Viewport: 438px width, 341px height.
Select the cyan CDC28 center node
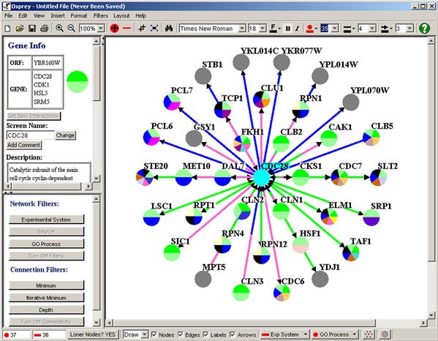pyautogui.click(x=262, y=178)
